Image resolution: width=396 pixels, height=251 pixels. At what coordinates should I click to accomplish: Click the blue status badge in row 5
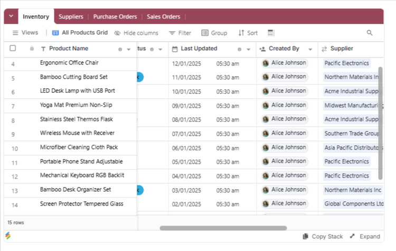click(x=140, y=77)
